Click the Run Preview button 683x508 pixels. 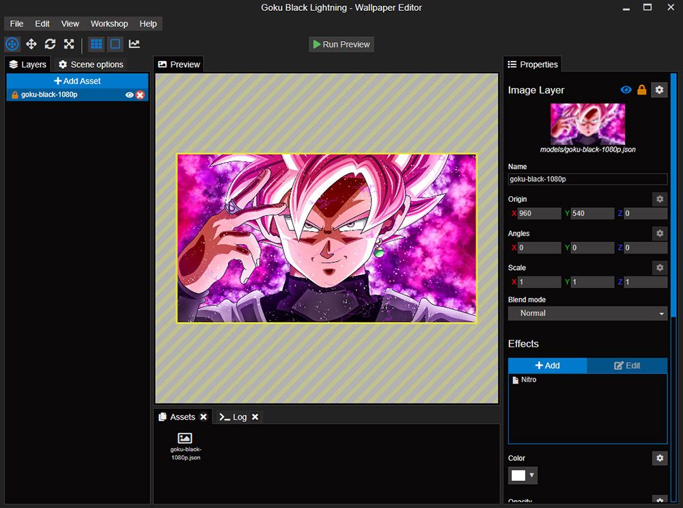[341, 44]
